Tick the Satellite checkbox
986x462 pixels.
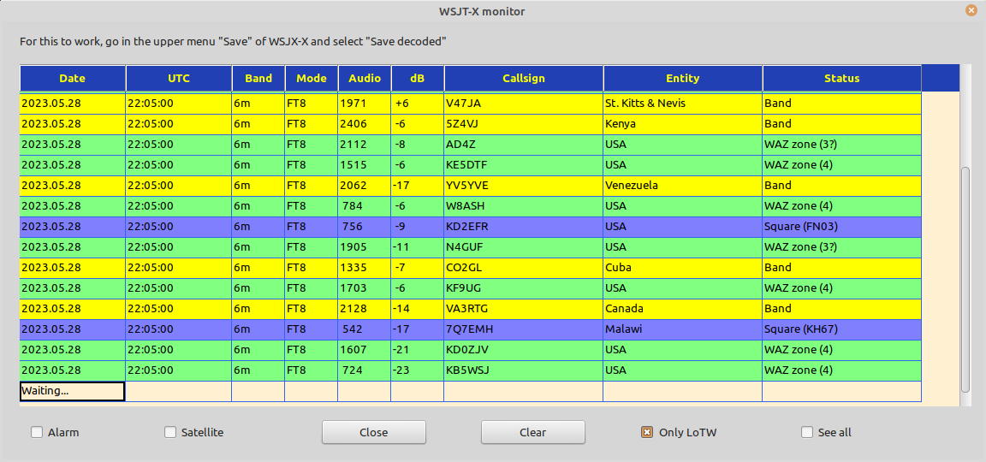pyautogui.click(x=170, y=432)
